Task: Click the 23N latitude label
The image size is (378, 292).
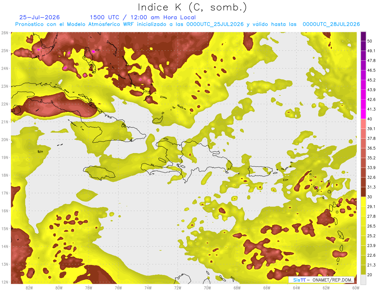Action: (x=5, y=86)
